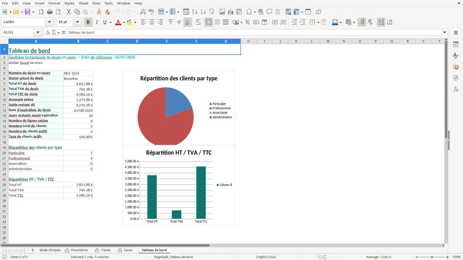The width and height of the screenshot is (463, 260).
Task: Click the Sort Descending icon
Action: tap(203, 12)
